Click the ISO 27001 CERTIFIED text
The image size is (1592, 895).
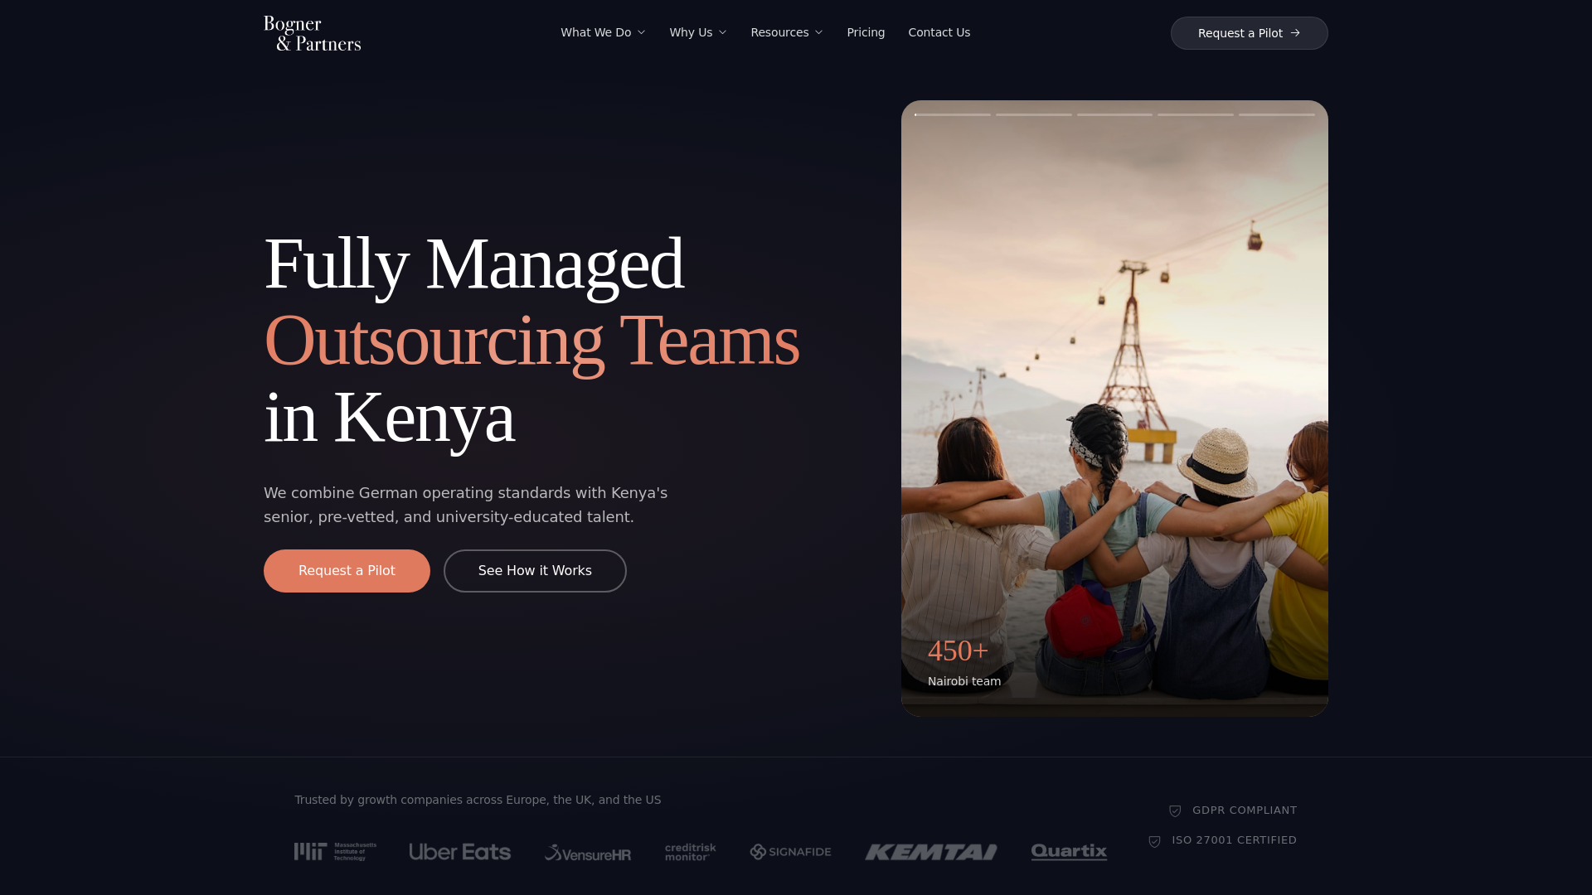[x=1235, y=840]
